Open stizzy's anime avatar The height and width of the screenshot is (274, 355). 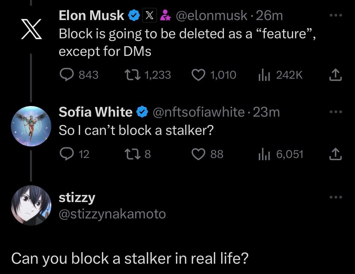(x=31, y=205)
